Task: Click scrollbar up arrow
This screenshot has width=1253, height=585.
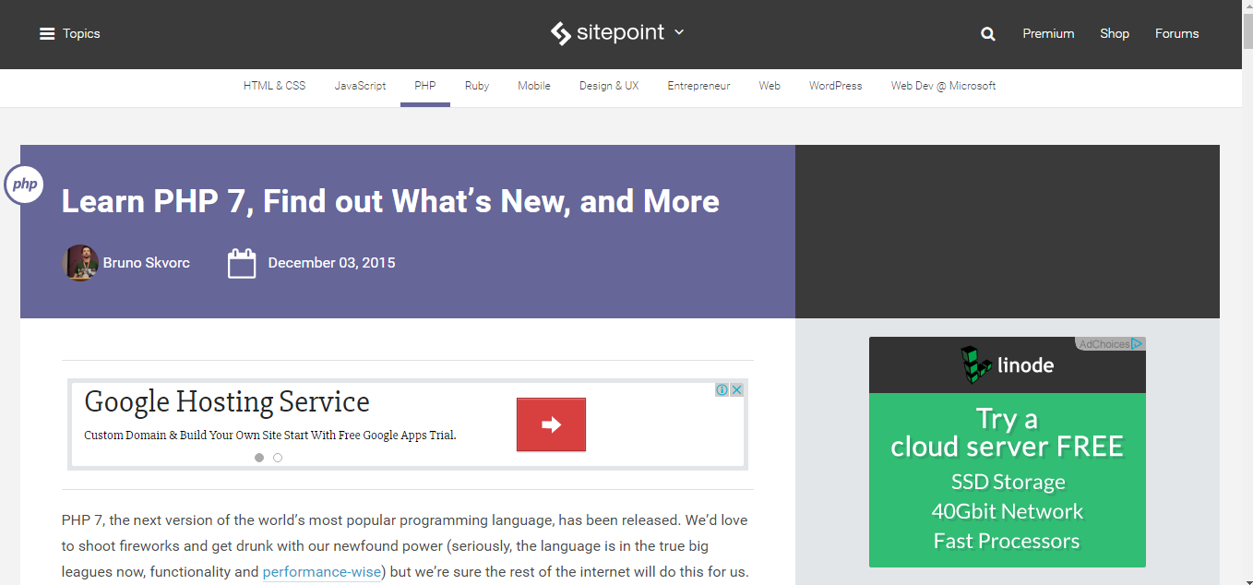Action: point(1246,7)
